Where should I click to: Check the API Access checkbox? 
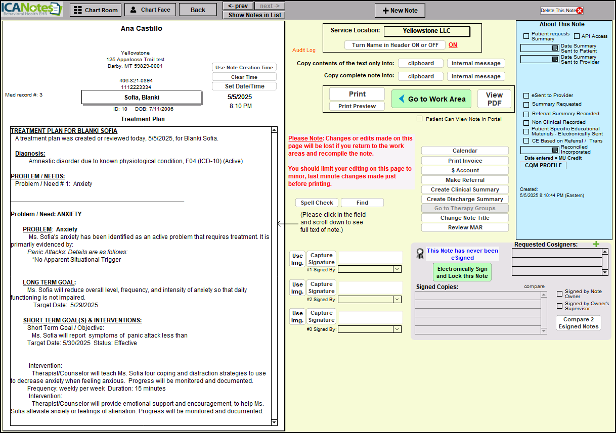click(577, 36)
